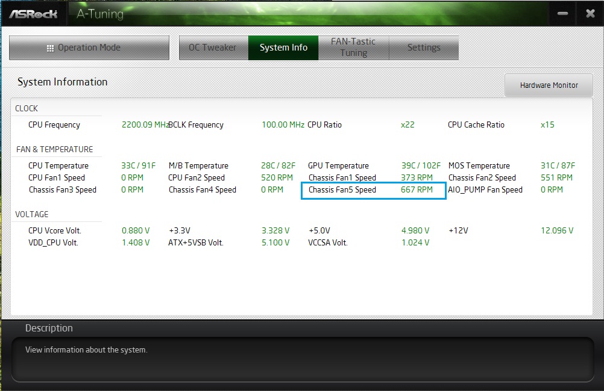The height and width of the screenshot is (391, 604).
Task: Click the +3.3V reading 3.328 V
Action: [275, 230]
